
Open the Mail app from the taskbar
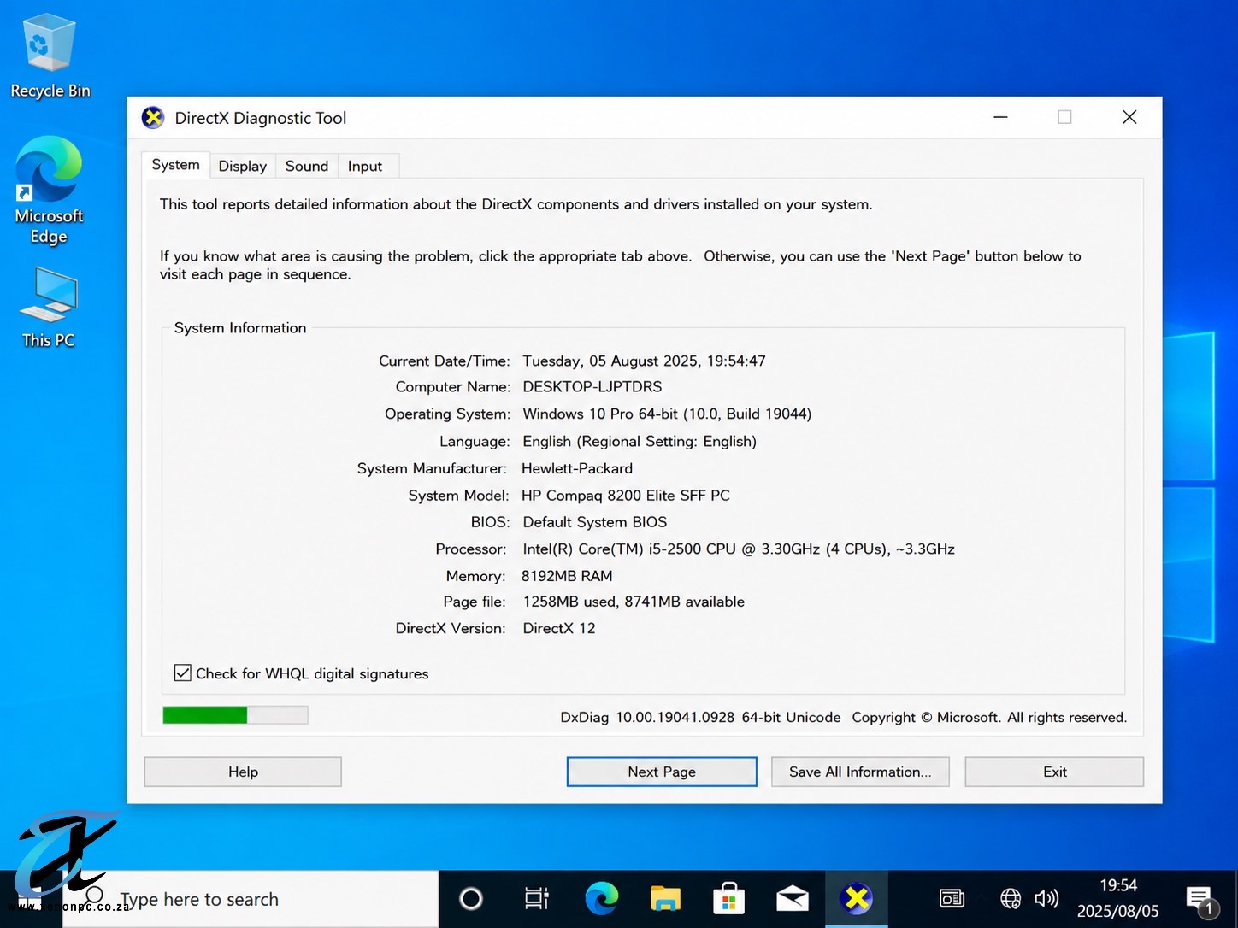pos(793,899)
